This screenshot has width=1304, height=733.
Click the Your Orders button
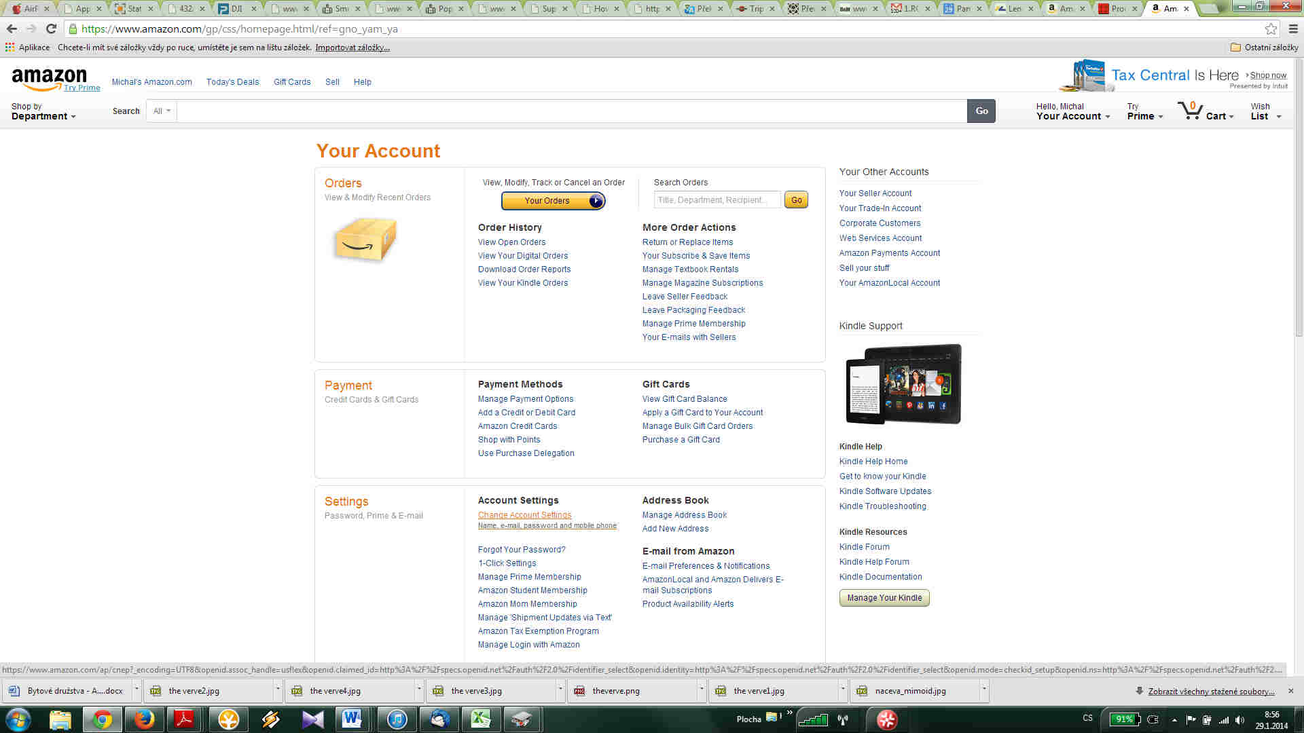[x=553, y=201]
